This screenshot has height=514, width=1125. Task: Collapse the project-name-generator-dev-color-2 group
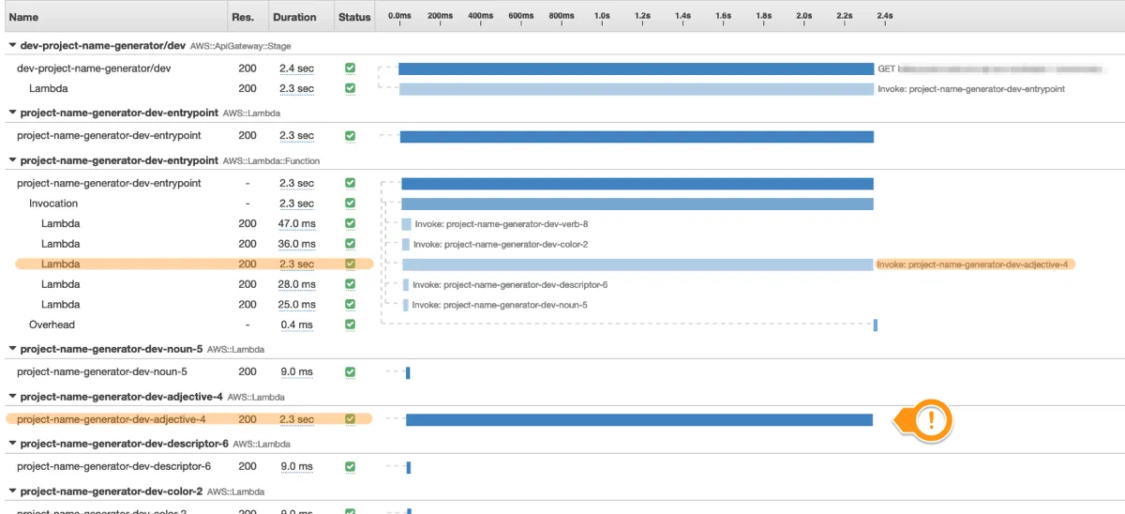(x=12, y=491)
